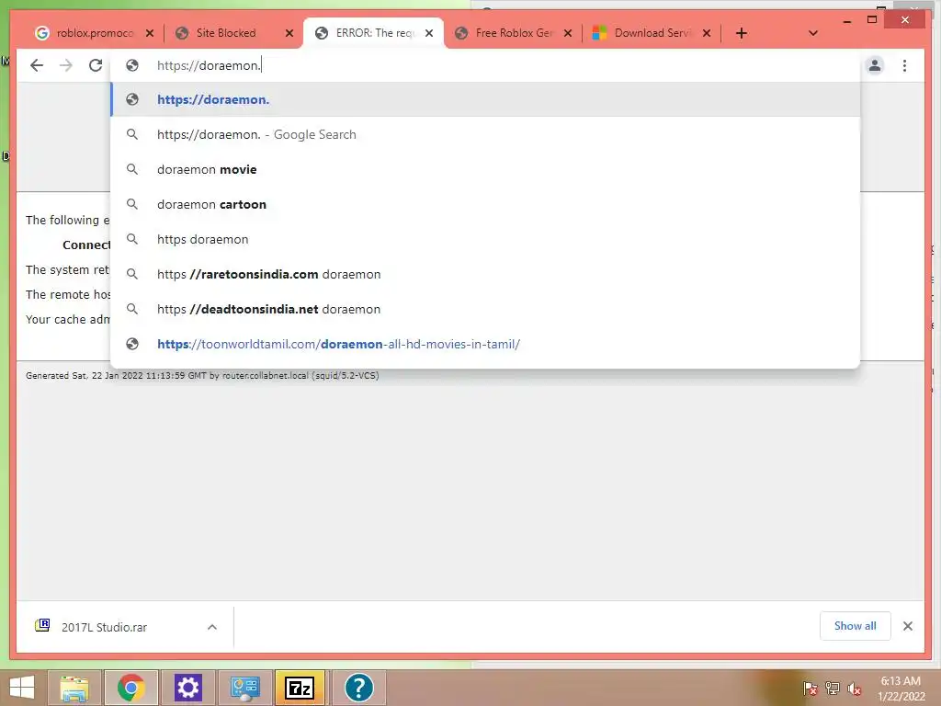
Task: Choose the raretoonsindia.com doraemon suggestion
Action: click(x=485, y=274)
